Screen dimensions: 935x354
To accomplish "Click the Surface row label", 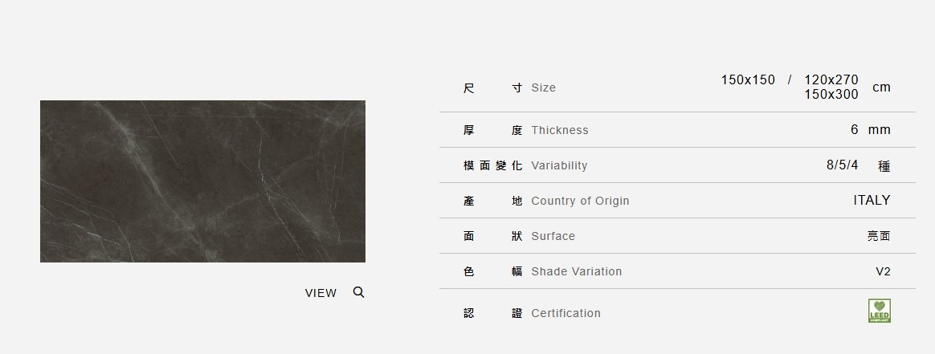I will [553, 236].
